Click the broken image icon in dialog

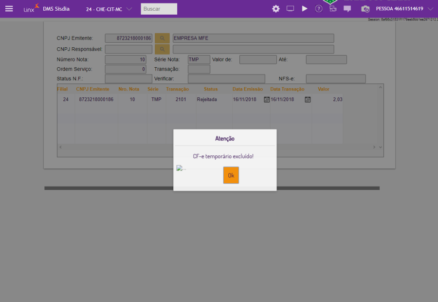coord(179,168)
